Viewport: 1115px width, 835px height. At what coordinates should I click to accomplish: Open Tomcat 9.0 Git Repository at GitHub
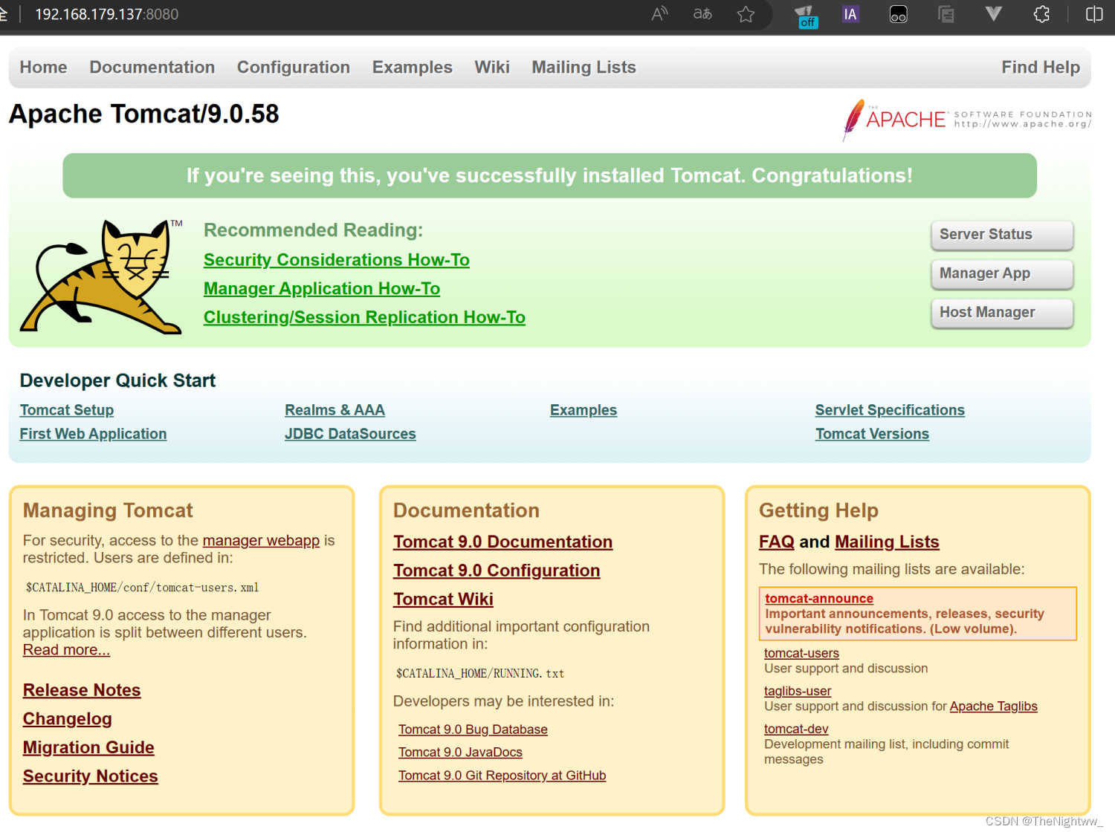tap(502, 776)
